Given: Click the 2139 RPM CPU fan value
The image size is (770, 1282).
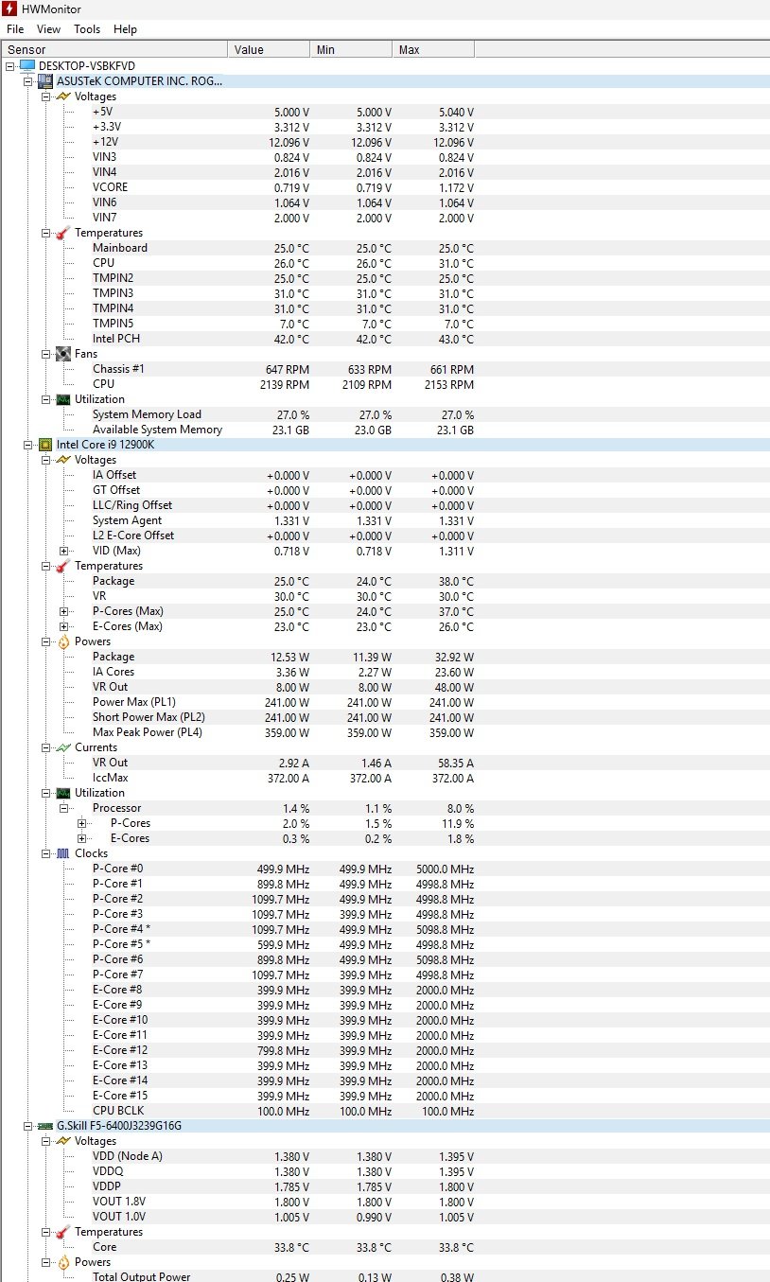Looking at the screenshot, I should pos(285,384).
